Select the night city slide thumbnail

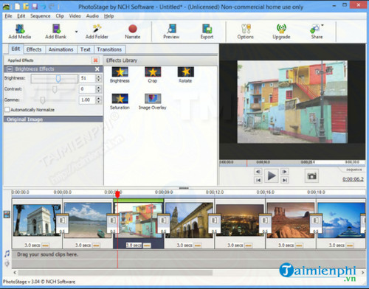[240, 220]
